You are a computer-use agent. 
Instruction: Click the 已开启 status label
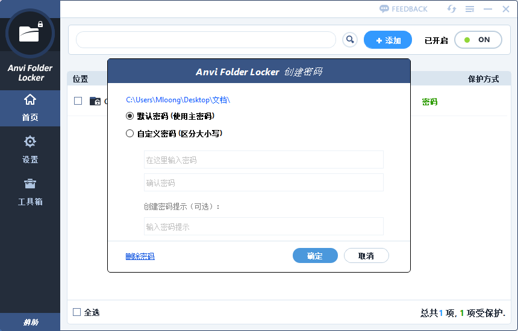point(436,40)
